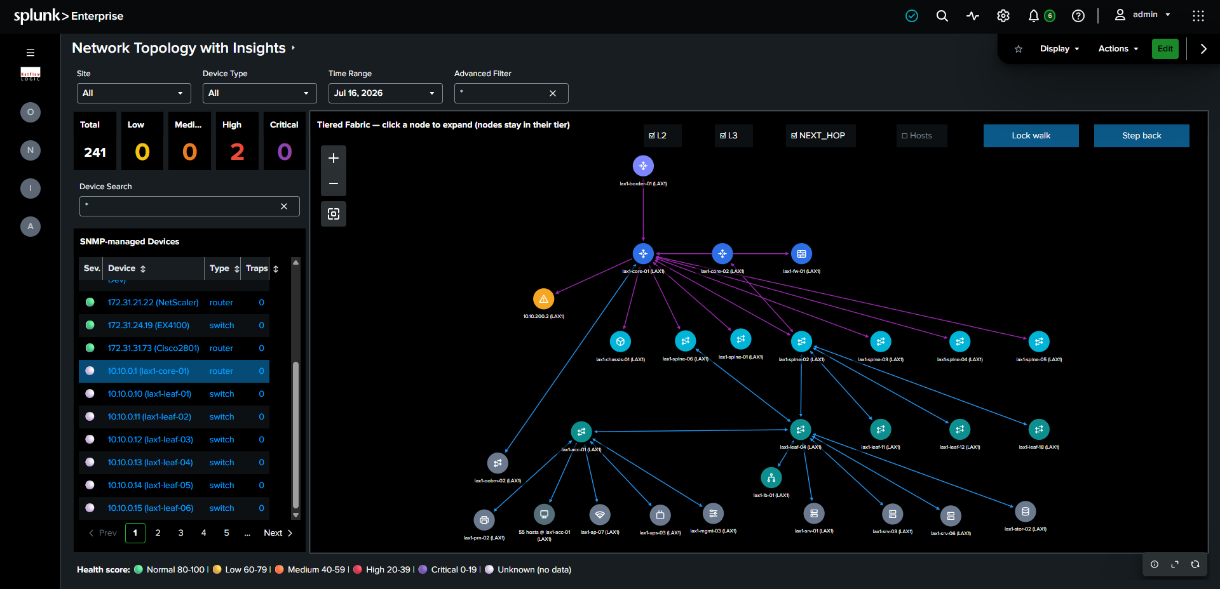The height and width of the screenshot is (589, 1220).
Task: Toggle the NEXT_HOP checkbox
Action: (794, 135)
